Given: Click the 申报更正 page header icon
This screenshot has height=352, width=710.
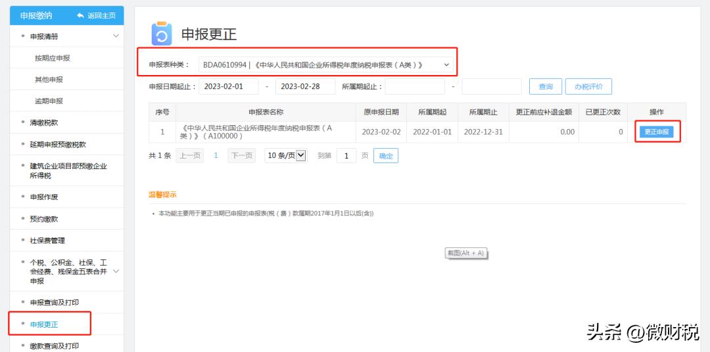Looking at the screenshot, I should 162,34.
